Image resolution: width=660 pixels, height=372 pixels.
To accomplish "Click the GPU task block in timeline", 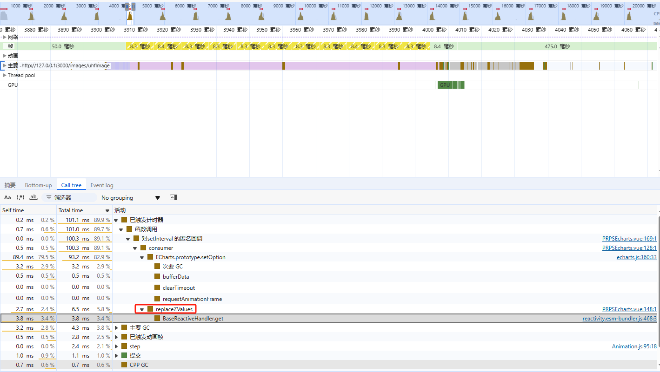I will click(x=445, y=85).
